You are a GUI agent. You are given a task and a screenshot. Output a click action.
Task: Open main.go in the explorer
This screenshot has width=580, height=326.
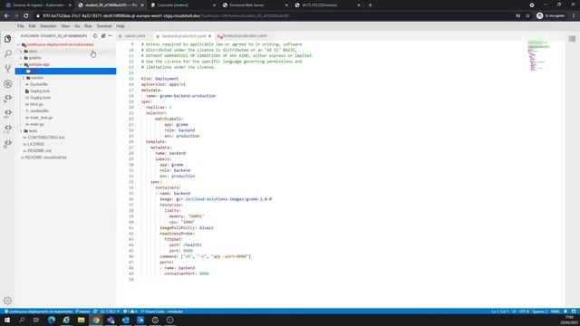[36, 124]
